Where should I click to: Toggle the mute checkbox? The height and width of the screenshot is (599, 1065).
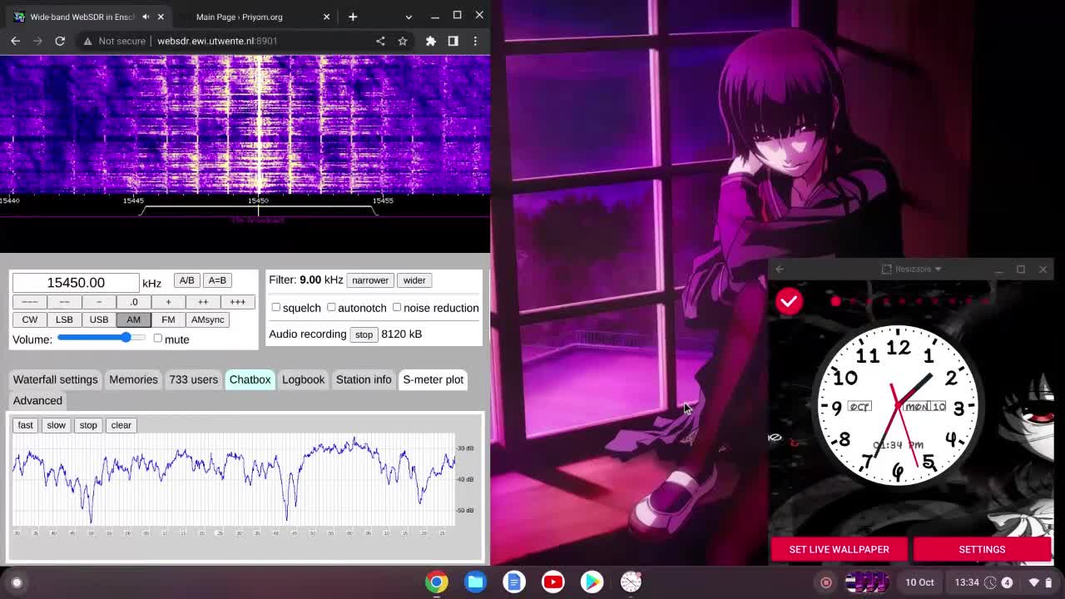tap(158, 339)
